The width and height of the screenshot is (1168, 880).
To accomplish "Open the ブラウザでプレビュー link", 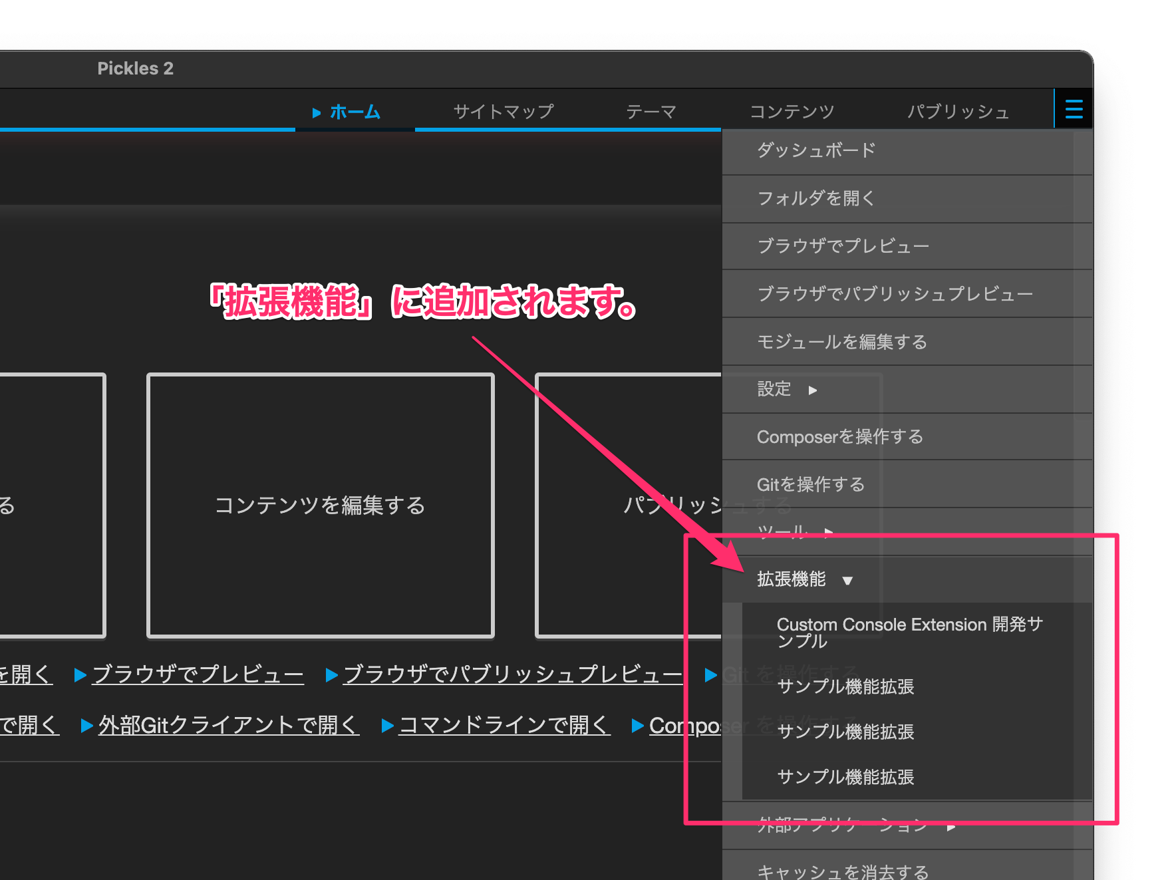I will (x=197, y=674).
